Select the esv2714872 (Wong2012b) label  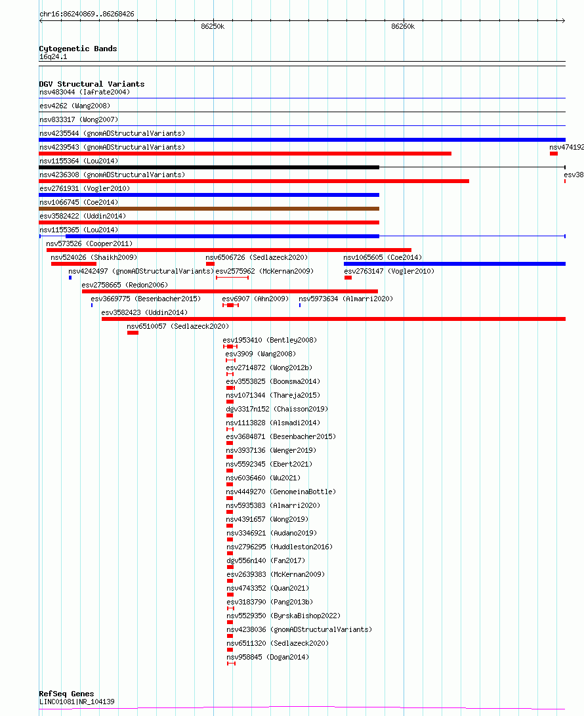(x=270, y=368)
